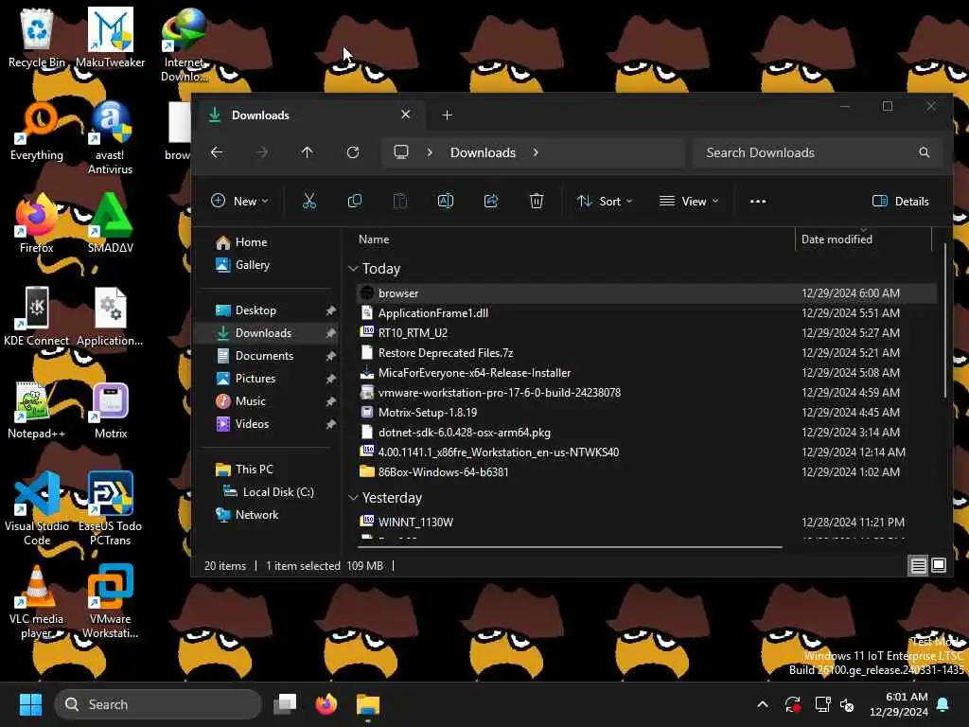
Task: Switch to details list view icon in status bar
Action: pos(918,566)
